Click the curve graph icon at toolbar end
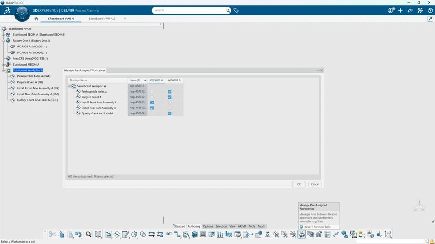Image resolution: width=435 pixels, height=244 pixels. [x=388, y=235]
